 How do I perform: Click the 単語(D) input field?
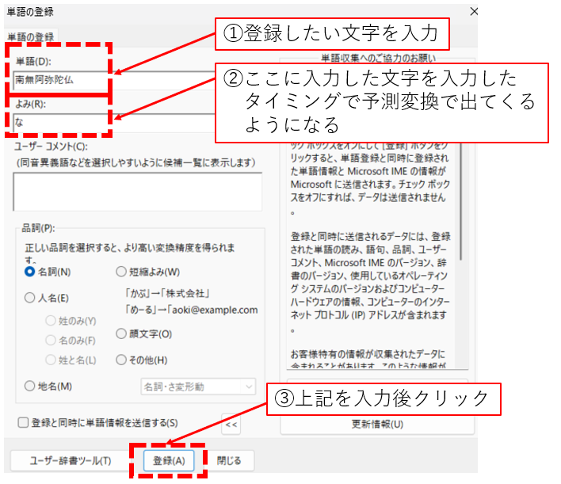59,80
